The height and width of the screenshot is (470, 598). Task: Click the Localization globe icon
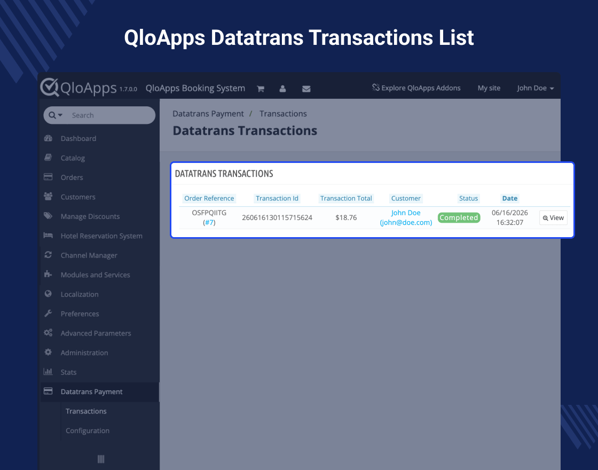(x=48, y=294)
